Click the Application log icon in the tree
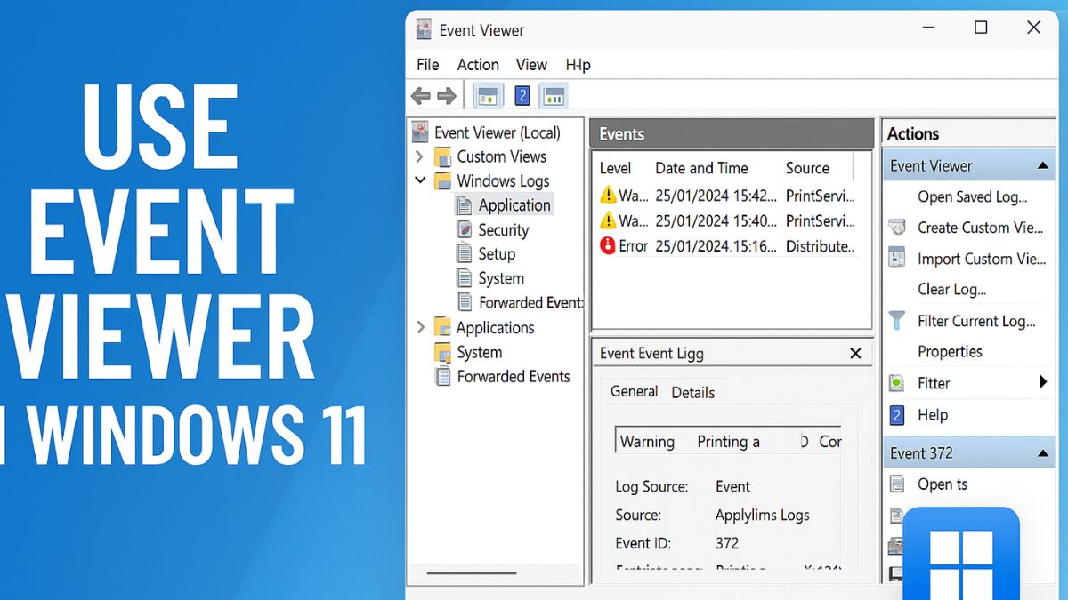 tap(464, 205)
